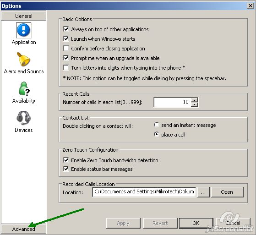Switch to the General section tab
Image resolution: width=256 pixels, height=235 pixels.
pos(24,16)
